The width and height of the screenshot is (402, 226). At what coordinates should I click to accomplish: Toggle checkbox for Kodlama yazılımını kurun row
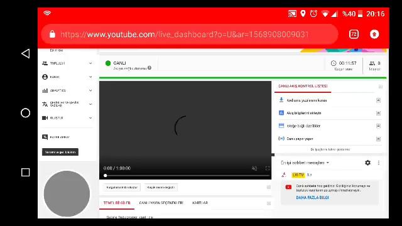pos(378,100)
